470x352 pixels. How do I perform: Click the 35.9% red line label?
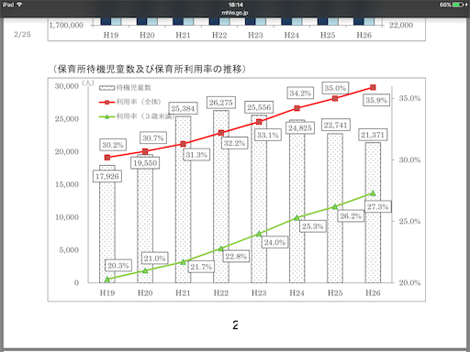(x=376, y=100)
